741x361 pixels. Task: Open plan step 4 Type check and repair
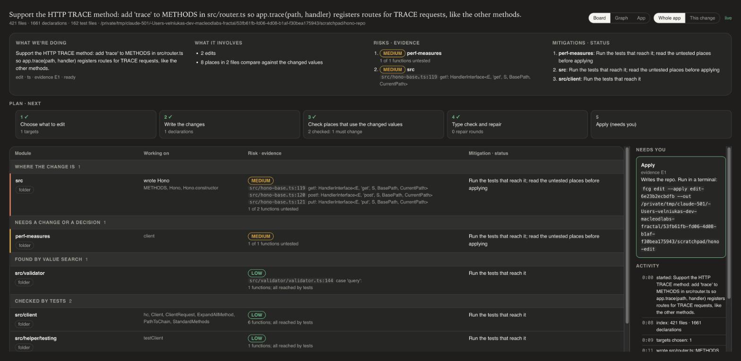point(517,124)
